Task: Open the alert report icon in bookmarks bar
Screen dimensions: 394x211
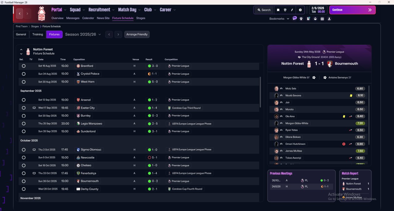Action: [x=308, y=19]
